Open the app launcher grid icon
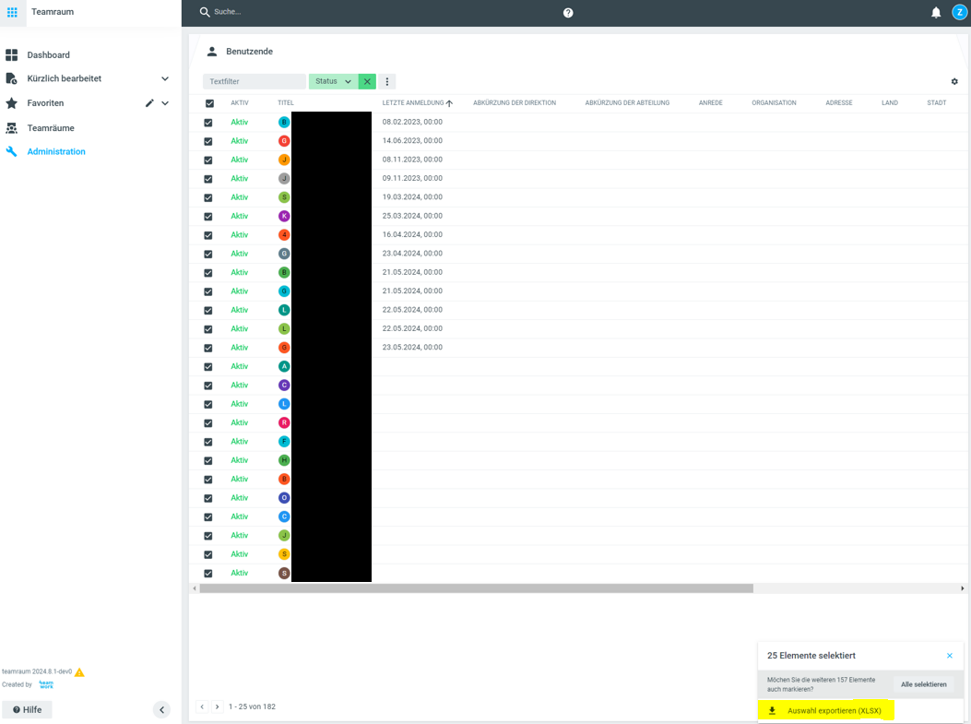The image size is (971, 724). pyautogui.click(x=12, y=12)
